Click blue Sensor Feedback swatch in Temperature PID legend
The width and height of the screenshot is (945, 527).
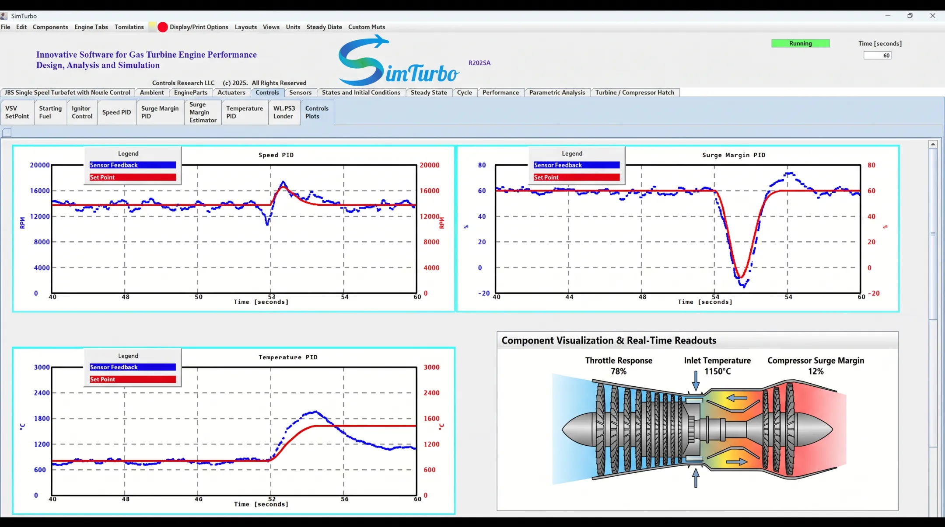coord(133,367)
